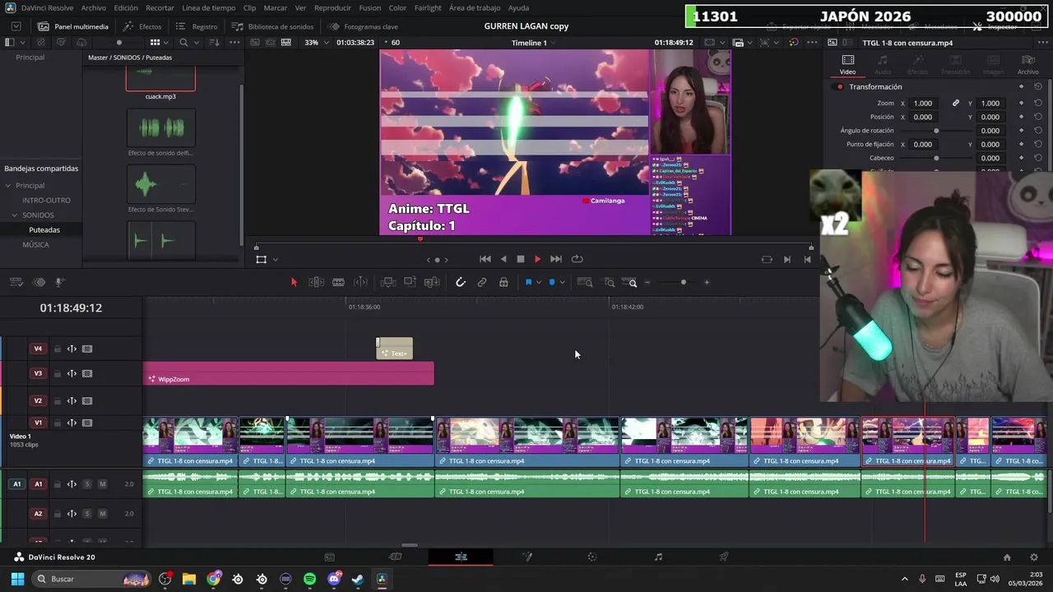Open Fotogramas clave panel
This screenshot has height=592, width=1053.
pyautogui.click(x=363, y=26)
